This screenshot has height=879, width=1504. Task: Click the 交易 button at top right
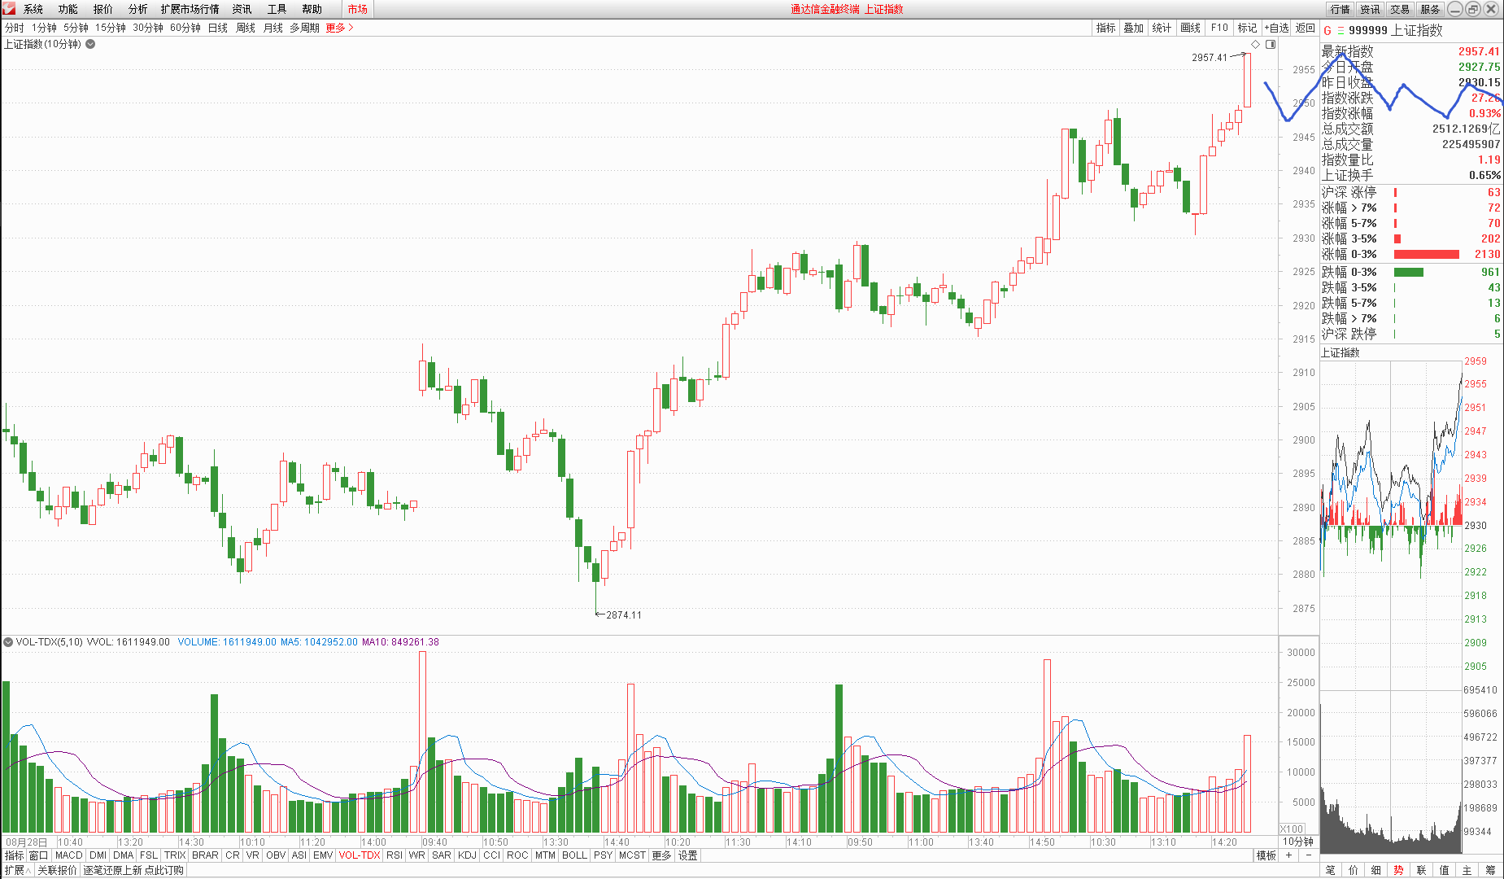click(x=1399, y=9)
